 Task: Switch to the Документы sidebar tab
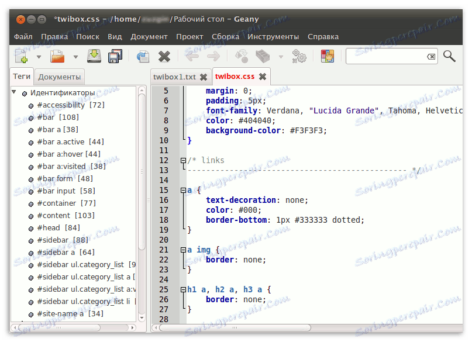coord(59,77)
